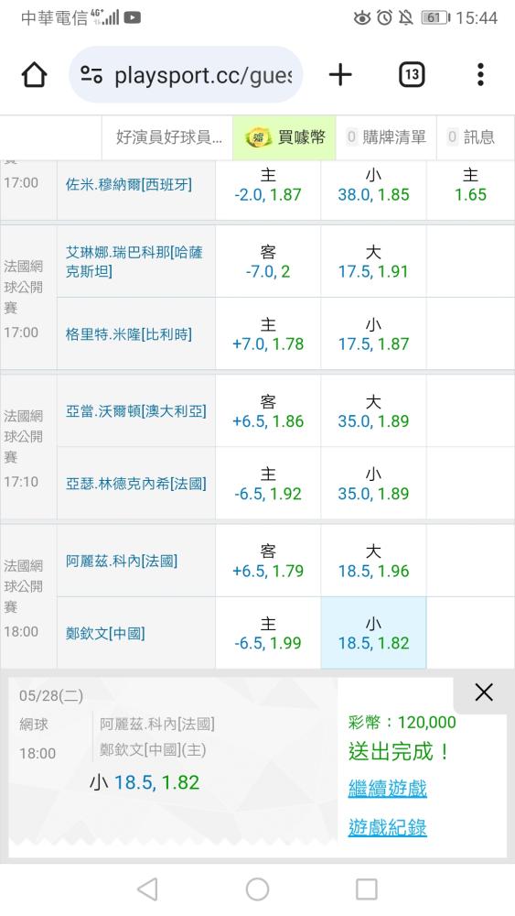Open the 好演員好球員 user menu
The width and height of the screenshot is (515, 916).
point(168,137)
